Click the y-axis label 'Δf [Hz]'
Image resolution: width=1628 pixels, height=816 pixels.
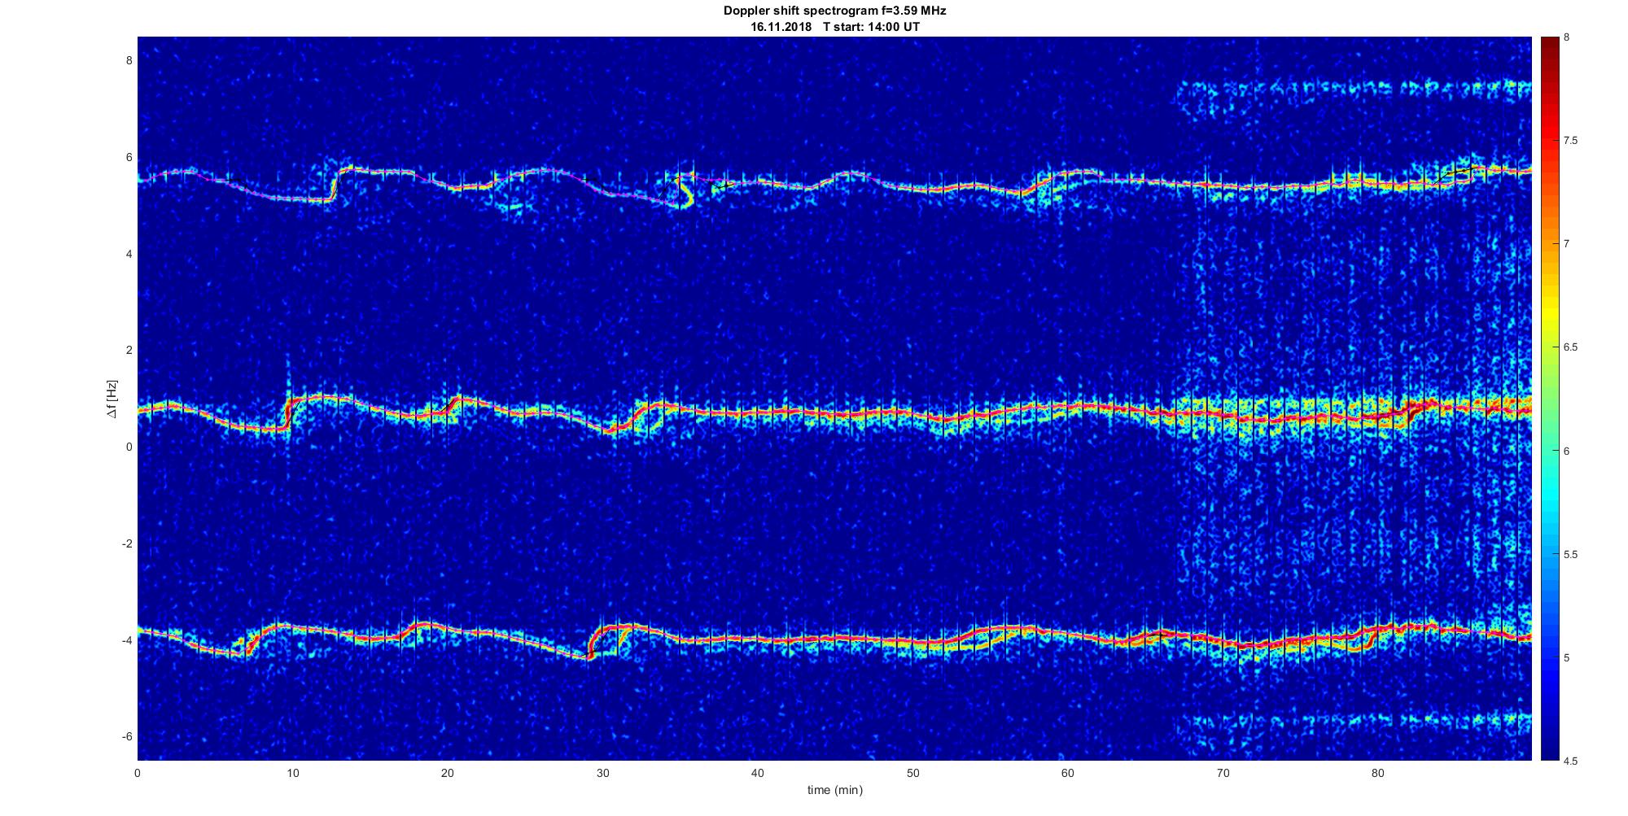112,399
